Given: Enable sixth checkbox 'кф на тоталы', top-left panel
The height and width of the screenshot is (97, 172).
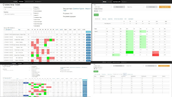Looking at the screenshot, I should [34, 20].
